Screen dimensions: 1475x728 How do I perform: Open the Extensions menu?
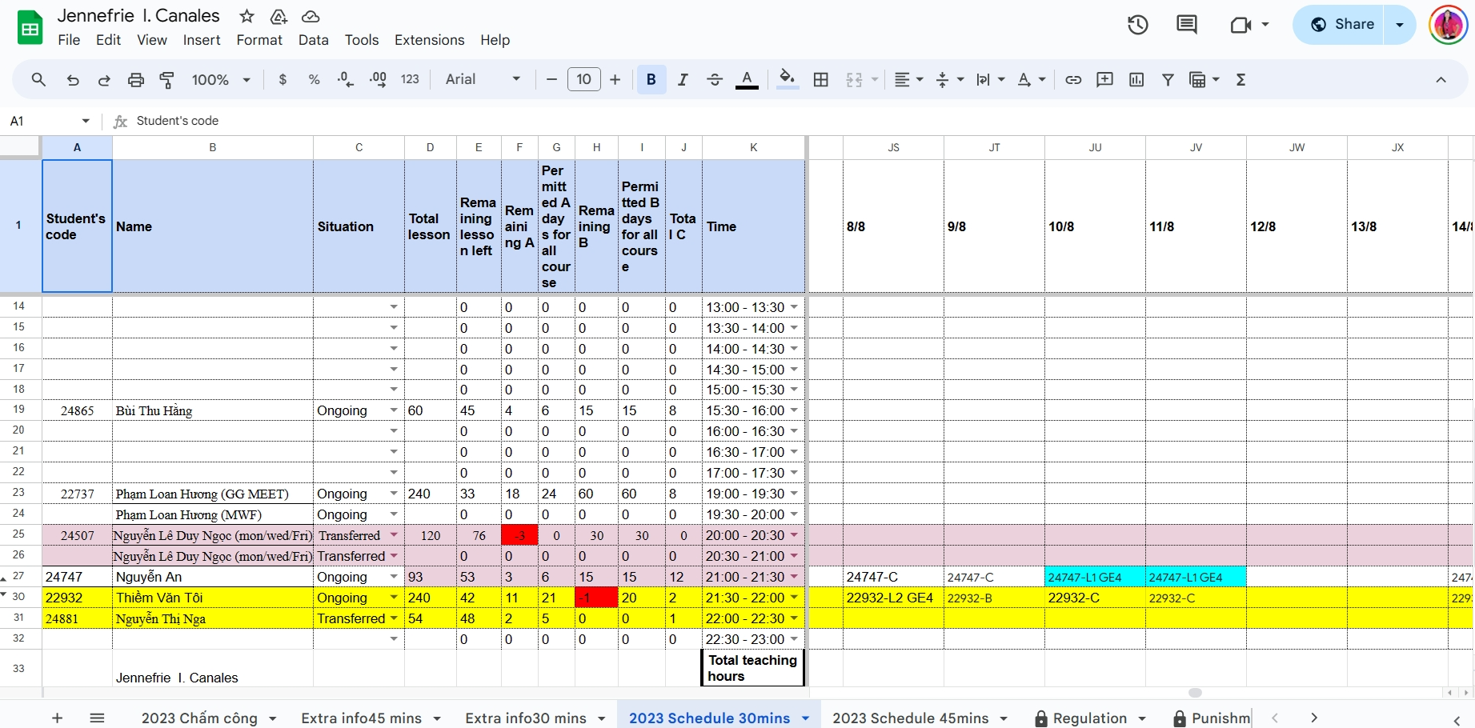click(x=429, y=40)
